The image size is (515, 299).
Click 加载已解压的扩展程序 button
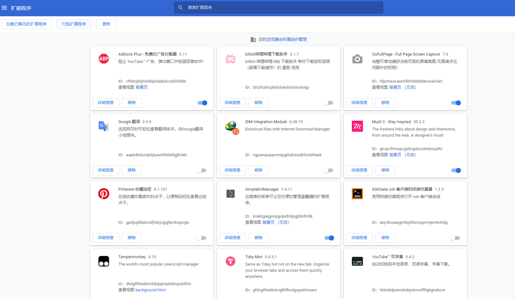click(26, 24)
